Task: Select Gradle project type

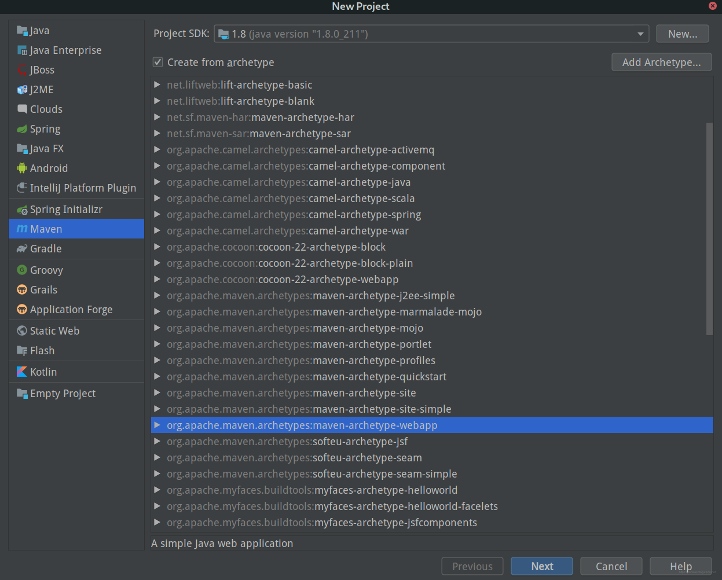Action: 76,249
